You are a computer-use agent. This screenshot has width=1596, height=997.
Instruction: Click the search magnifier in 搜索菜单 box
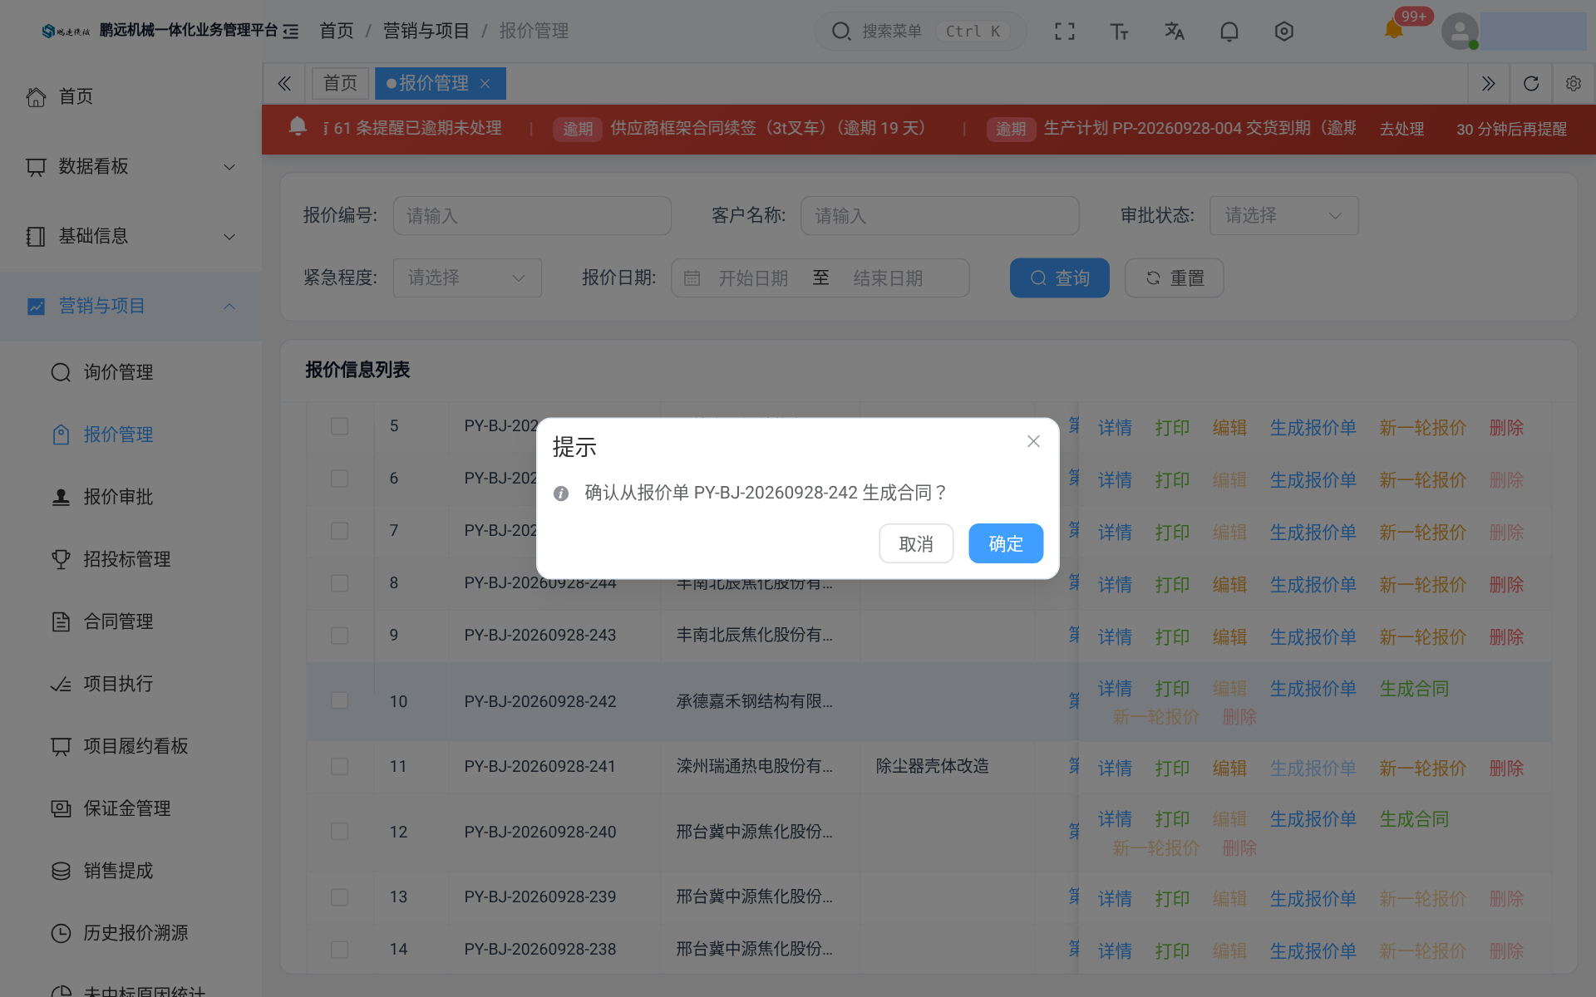[x=841, y=32]
